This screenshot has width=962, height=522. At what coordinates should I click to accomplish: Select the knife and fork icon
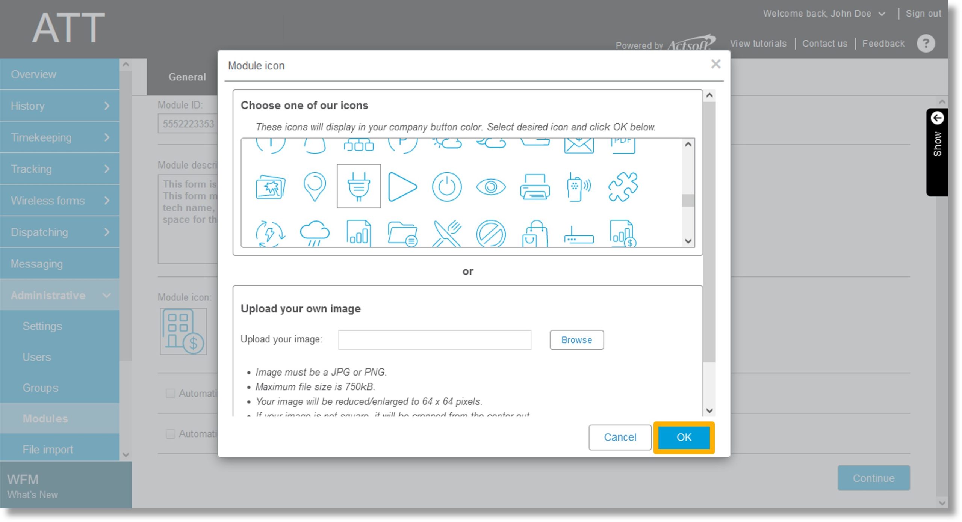click(x=446, y=234)
